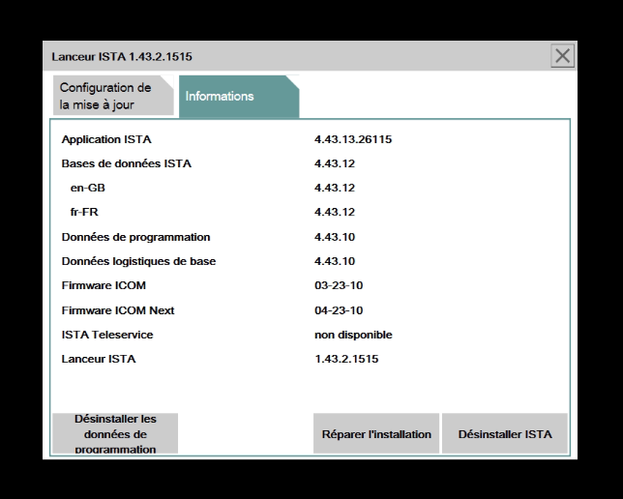
Task: Click the fr-FR language row label
Action: tap(84, 212)
